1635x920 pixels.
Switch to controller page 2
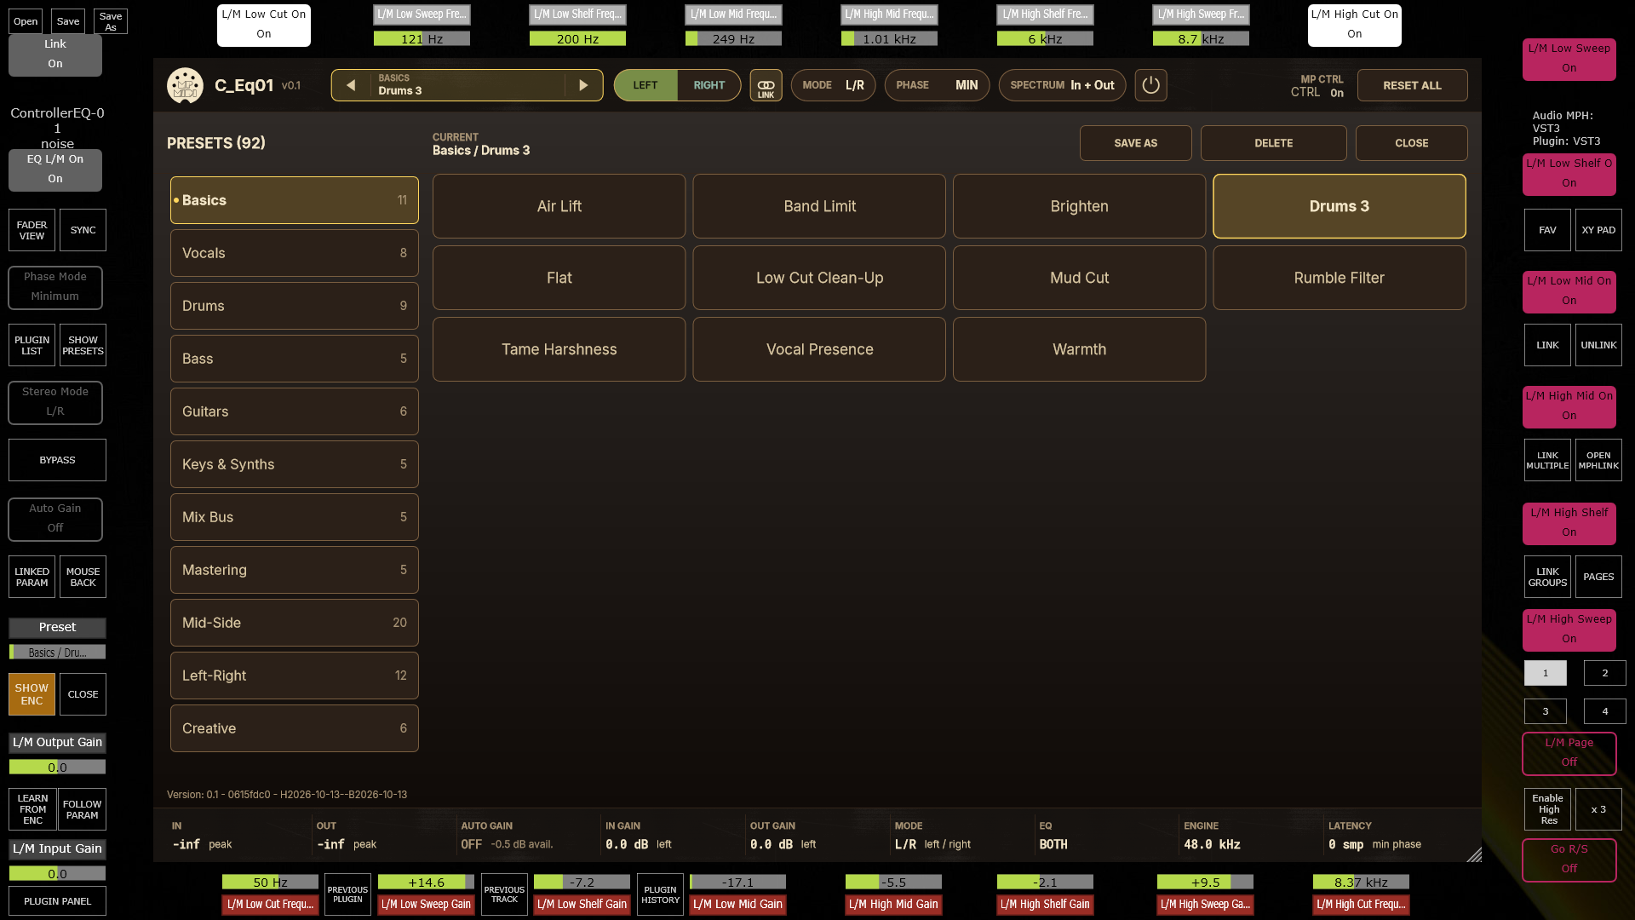point(1604,673)
